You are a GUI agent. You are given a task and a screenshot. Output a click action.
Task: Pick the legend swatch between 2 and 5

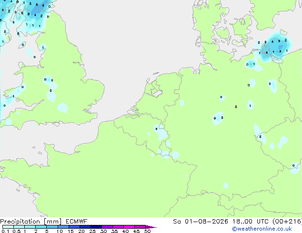[41, 227]
